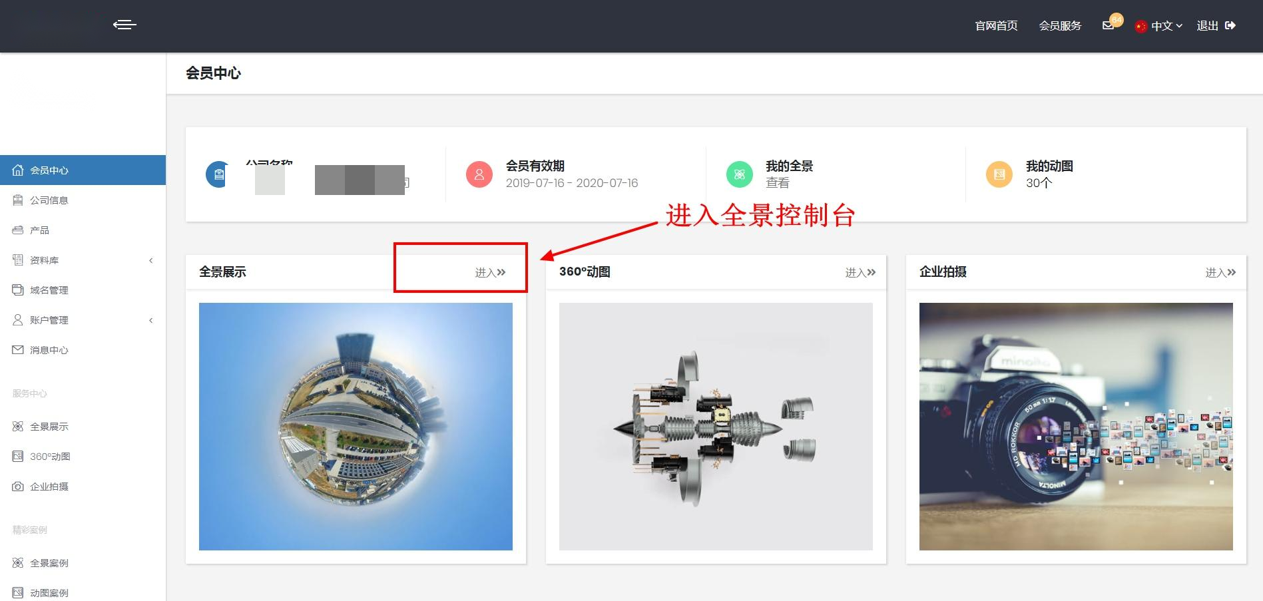Select the 全景展示 service icon in sidebar
The image size is (1263, 601).
18,426
